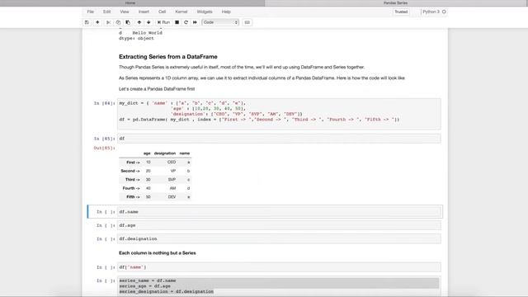Restart the kernel with the circular arrow icon

[186, 22]
